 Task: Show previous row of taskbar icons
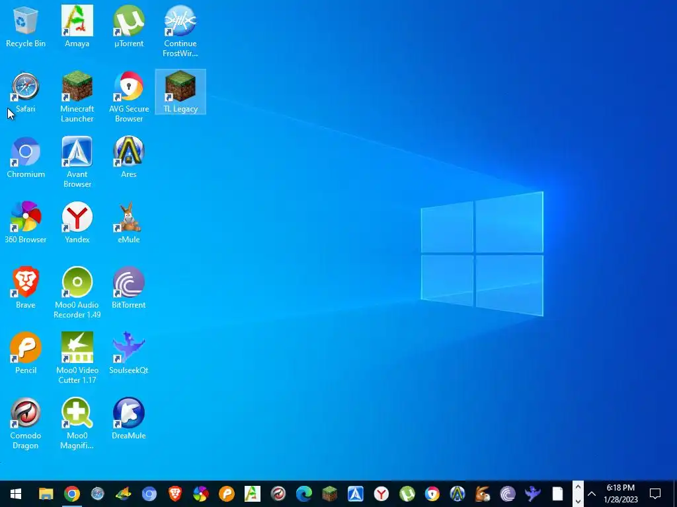pos(578,487)
